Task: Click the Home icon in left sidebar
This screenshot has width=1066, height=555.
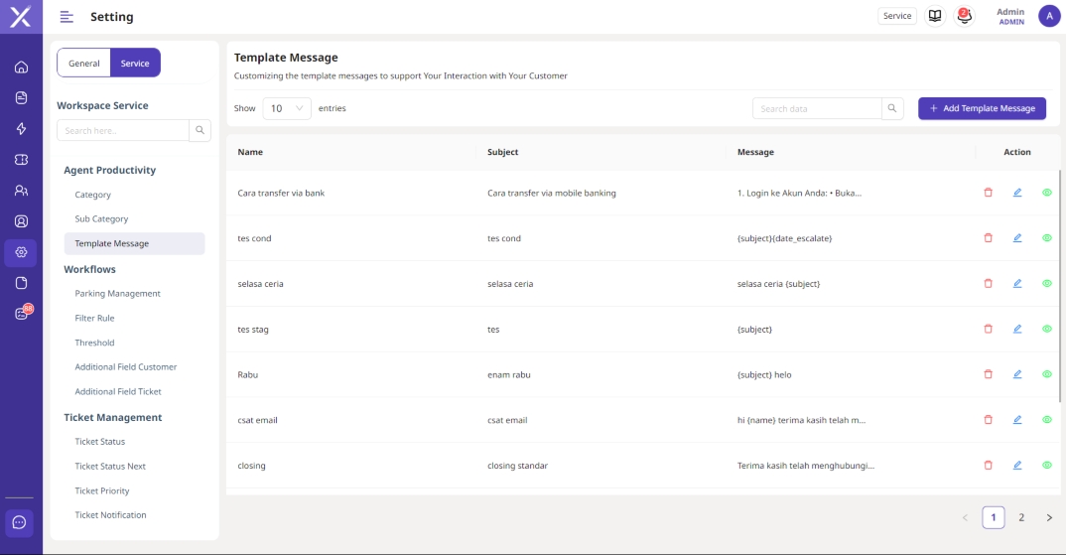Action: click(x=21, y=68)
